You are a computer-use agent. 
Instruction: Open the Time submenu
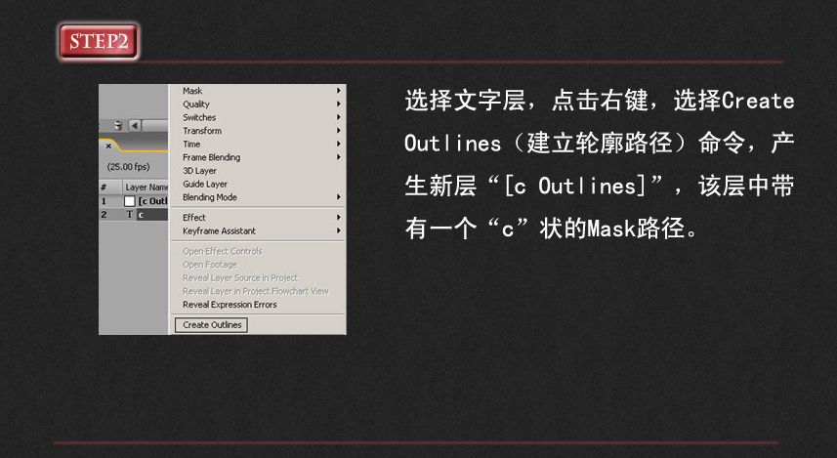click(258, 145)
